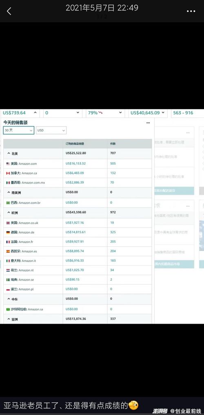204x415 pixels.
Task: Collapse the 中东 region group
Action: pyautogui.click(x=9, y=299)
